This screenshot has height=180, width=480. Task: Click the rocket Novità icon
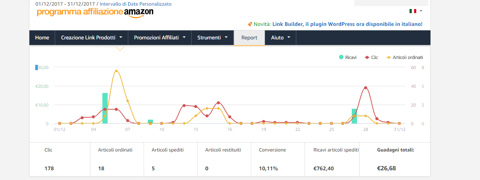(250, 24)
